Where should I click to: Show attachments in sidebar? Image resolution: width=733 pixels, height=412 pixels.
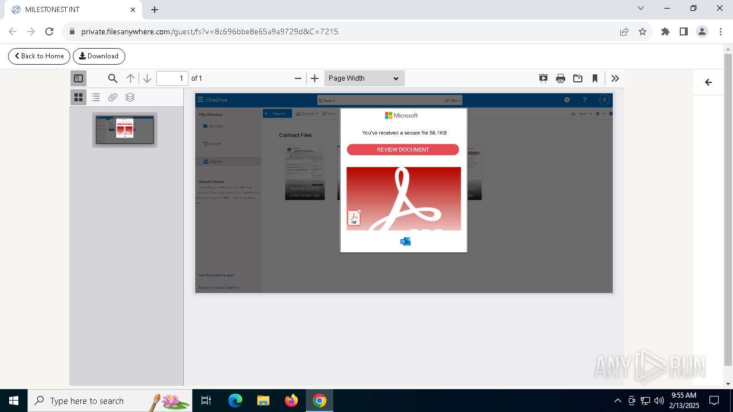[113, 97]
